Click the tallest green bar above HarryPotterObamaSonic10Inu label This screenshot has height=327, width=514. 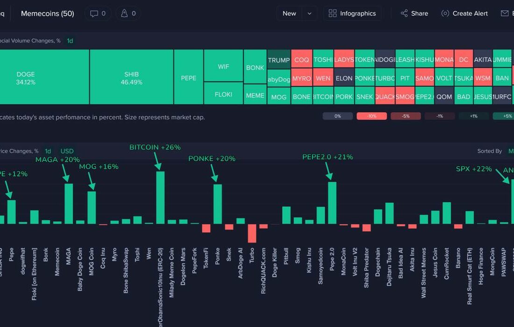click(x=160, y=198)
